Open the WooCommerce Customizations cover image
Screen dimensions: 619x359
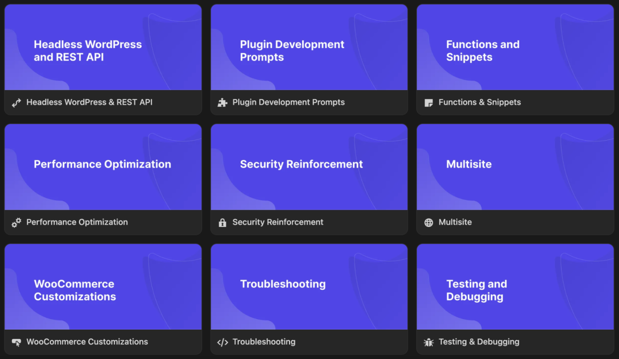click(103, 286)
